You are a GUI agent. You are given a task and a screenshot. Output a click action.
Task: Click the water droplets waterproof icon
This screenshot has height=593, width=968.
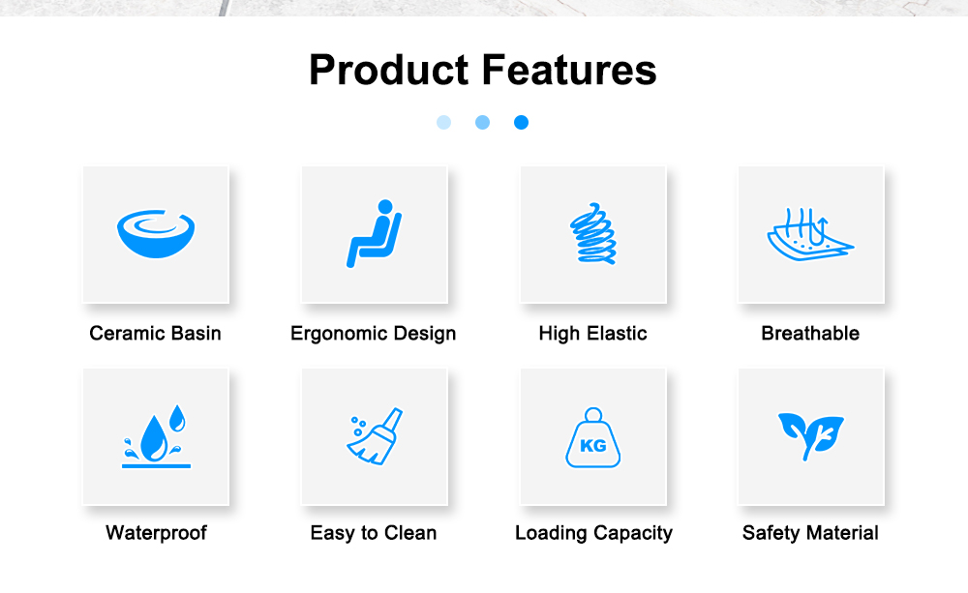tap(156, 436)
